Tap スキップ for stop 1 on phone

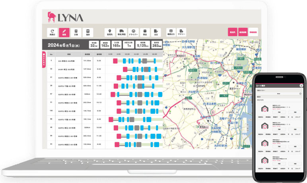click(297, 117)
